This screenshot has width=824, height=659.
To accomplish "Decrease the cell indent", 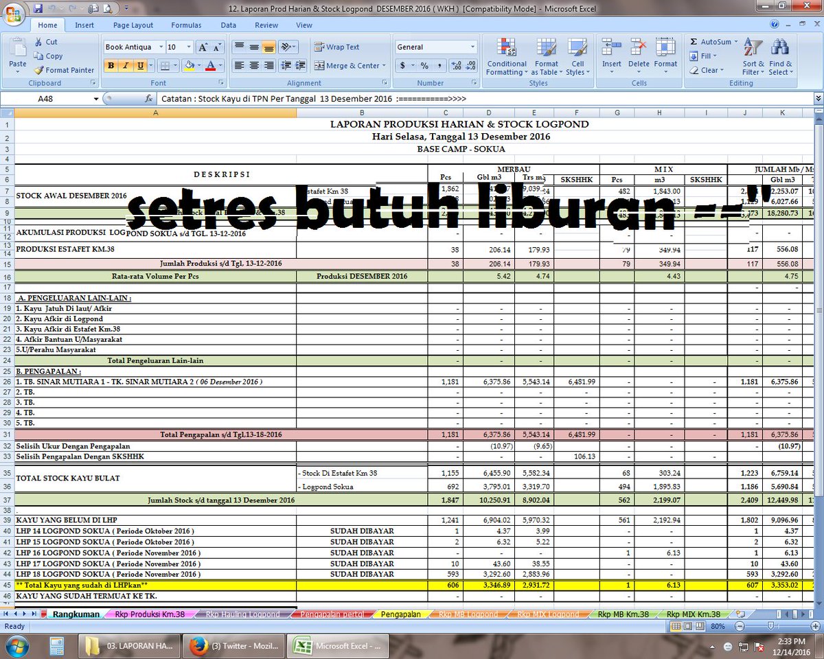I will (x=285, y=66).
